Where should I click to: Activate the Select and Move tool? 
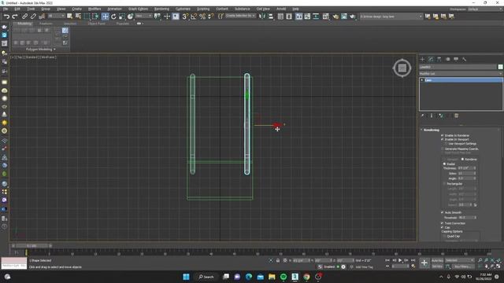105,17
